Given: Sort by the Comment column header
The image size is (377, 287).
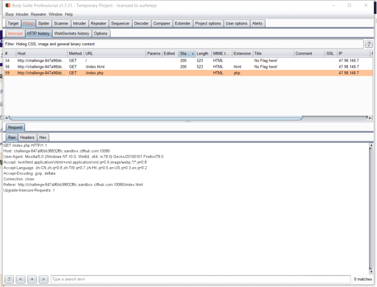Looking at the screenshot, I should [309, 54].
